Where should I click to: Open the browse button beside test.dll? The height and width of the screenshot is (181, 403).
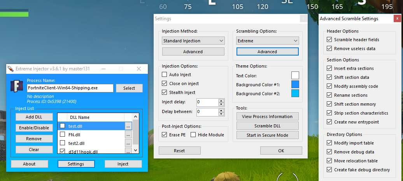pos(128,126)
